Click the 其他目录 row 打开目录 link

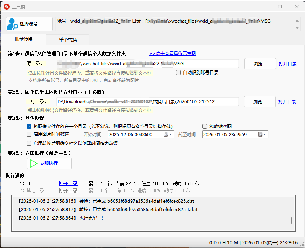[x=68, y=190]
